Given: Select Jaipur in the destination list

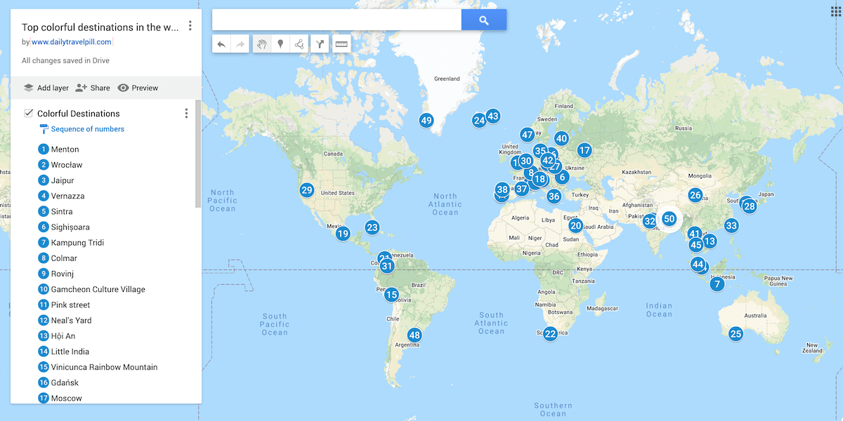Looking at the screenshot, I should (x=62, y=180).
